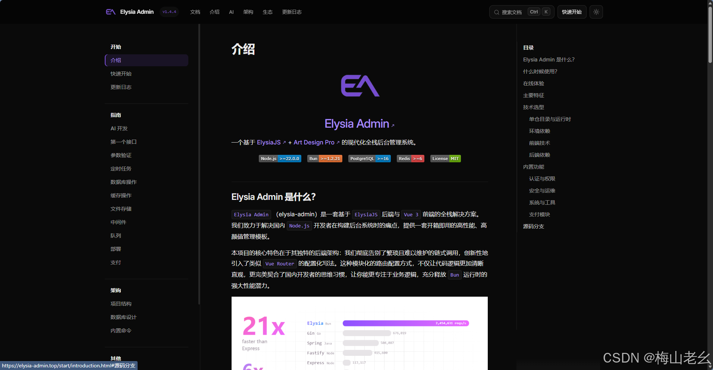Click the left sidebar scrollbar
Viewport: 713px width, 370px height.
199,164
